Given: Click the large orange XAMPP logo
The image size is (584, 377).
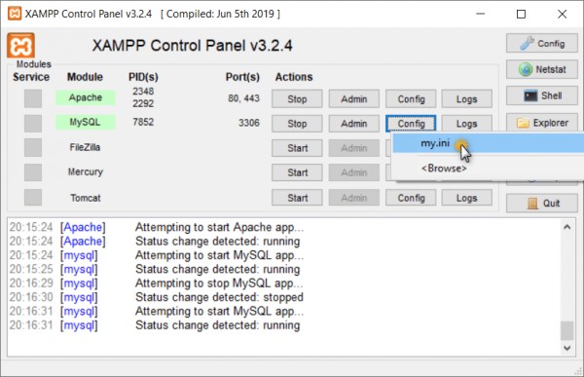Looking at the screenshot, I should (x=20, y=46).
